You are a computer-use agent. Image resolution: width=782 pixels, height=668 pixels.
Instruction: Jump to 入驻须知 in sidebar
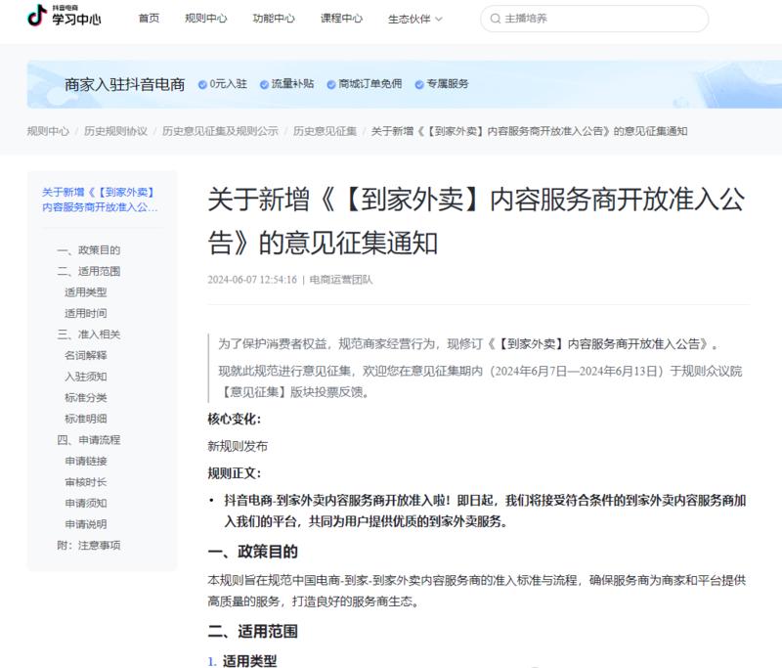(86, 377)
